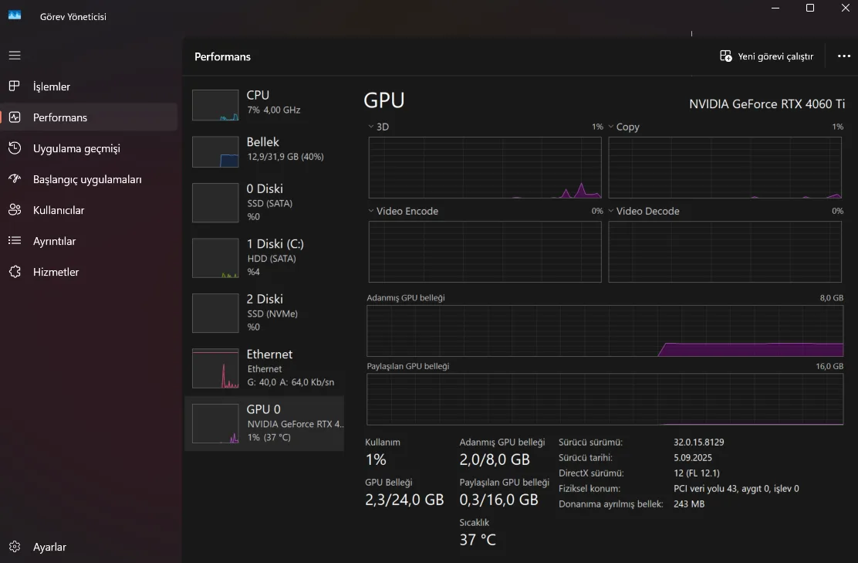The width and height of the screenshot is (858, 563).
Task: Open the 3D engine dropdown chevron
Action: (371, 127)
